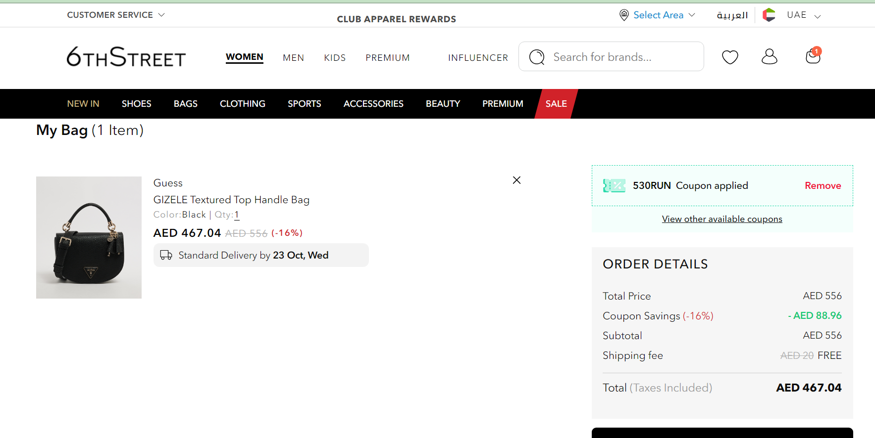The image size is (875, 438).
Task: View other available coupons
Action: coord(722,219)
